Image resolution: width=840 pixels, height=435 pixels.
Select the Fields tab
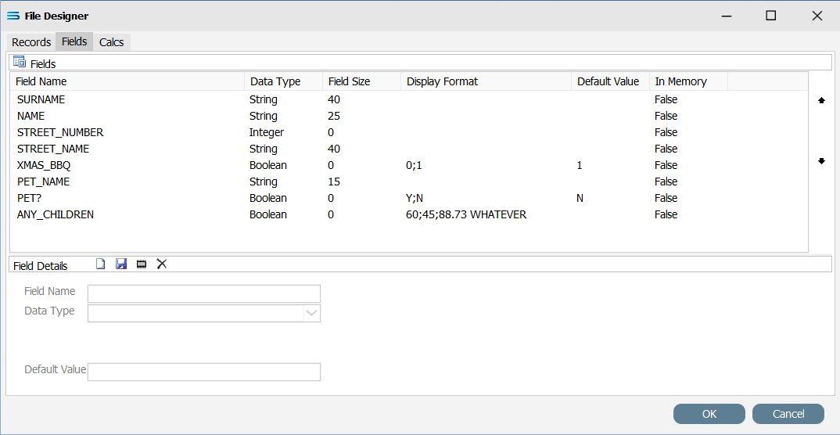click(74, 41)
